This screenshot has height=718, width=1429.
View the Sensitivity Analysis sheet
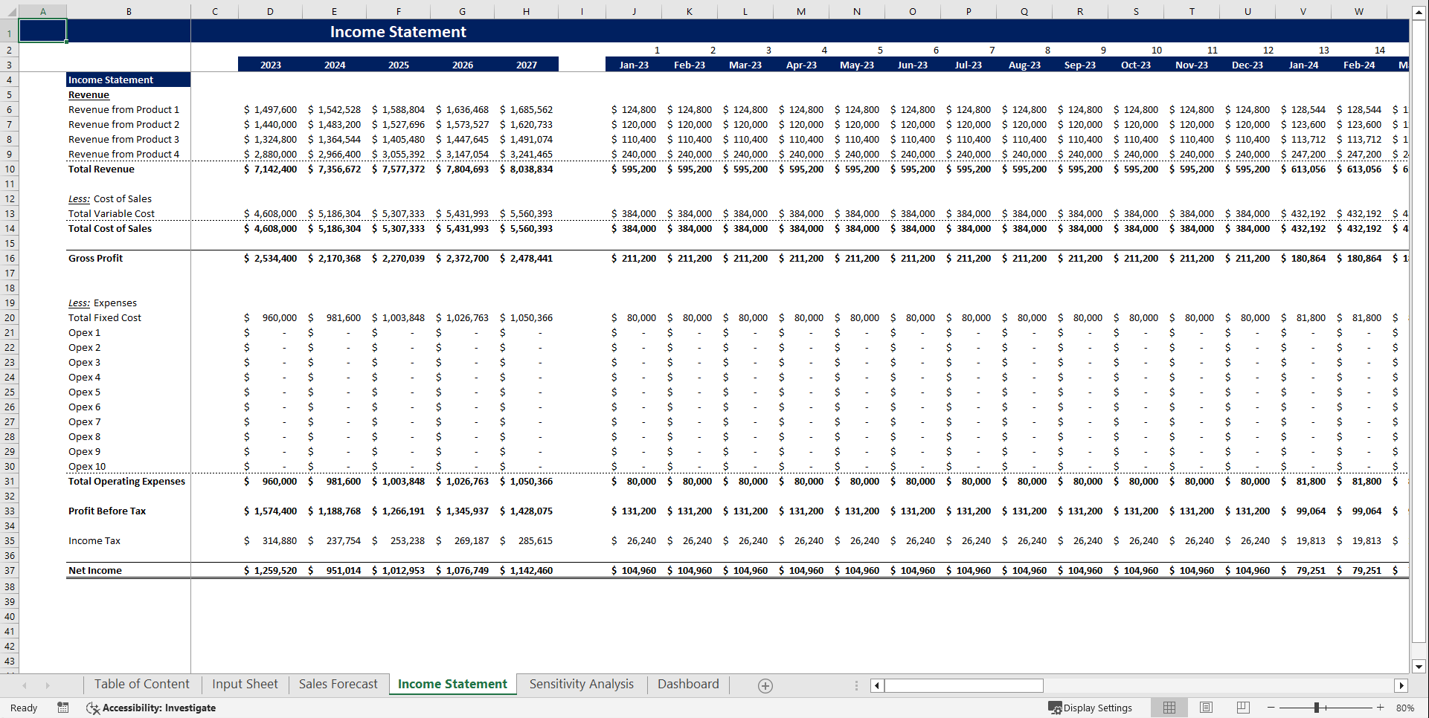click(581, 684)
